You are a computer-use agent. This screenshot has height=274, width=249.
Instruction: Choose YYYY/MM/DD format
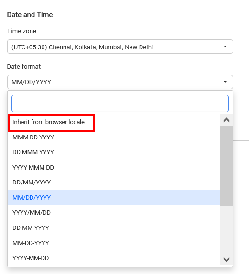pyautogui.click(x=114, y=213)
